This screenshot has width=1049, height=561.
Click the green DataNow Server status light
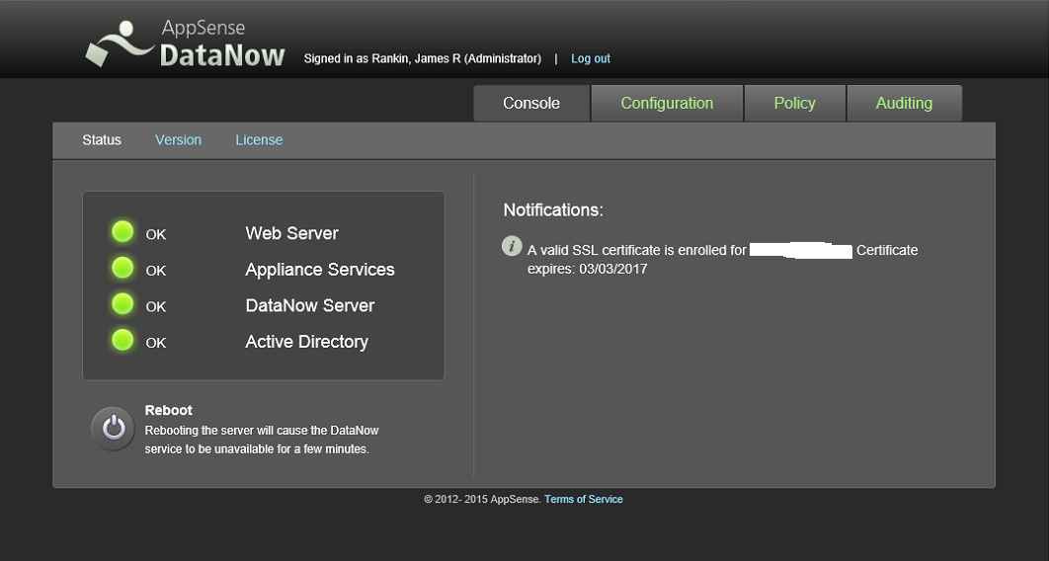[x=122, y=303]
